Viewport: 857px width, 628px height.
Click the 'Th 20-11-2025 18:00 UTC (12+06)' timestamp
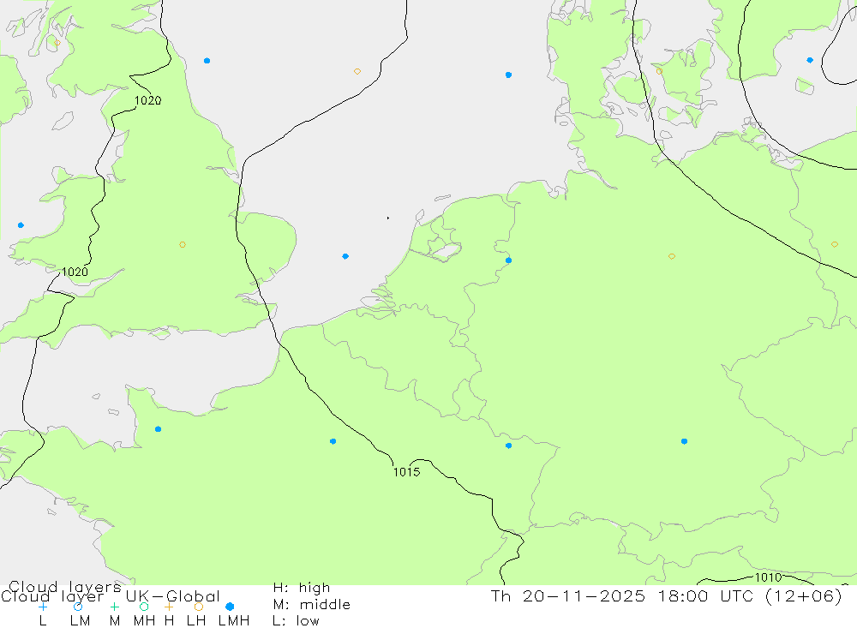(667, 595)
